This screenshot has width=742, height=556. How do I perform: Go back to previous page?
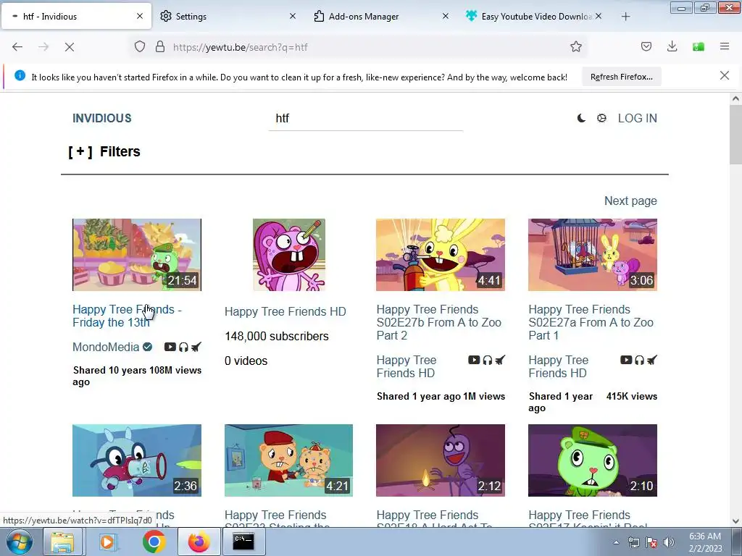point(17,47)
